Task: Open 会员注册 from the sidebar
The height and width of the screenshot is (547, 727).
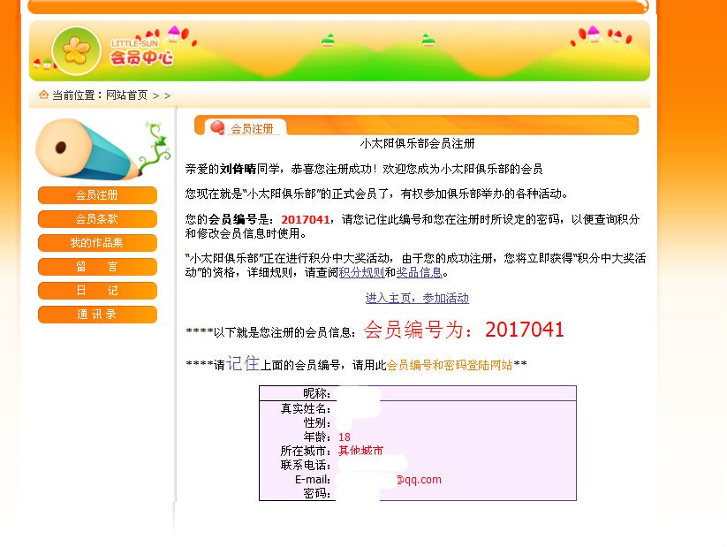Action: click(x=97, y=195)
